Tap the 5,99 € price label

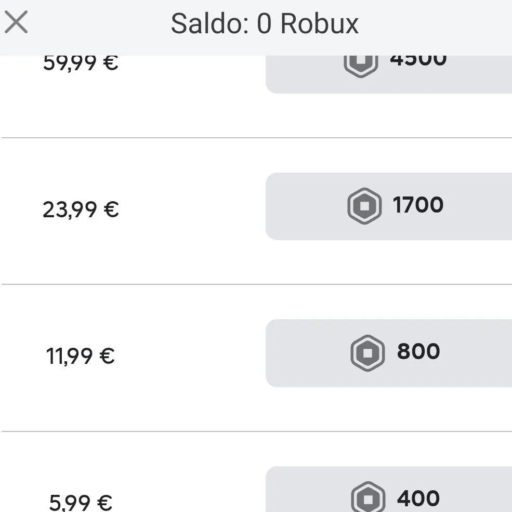click(78, 502)
